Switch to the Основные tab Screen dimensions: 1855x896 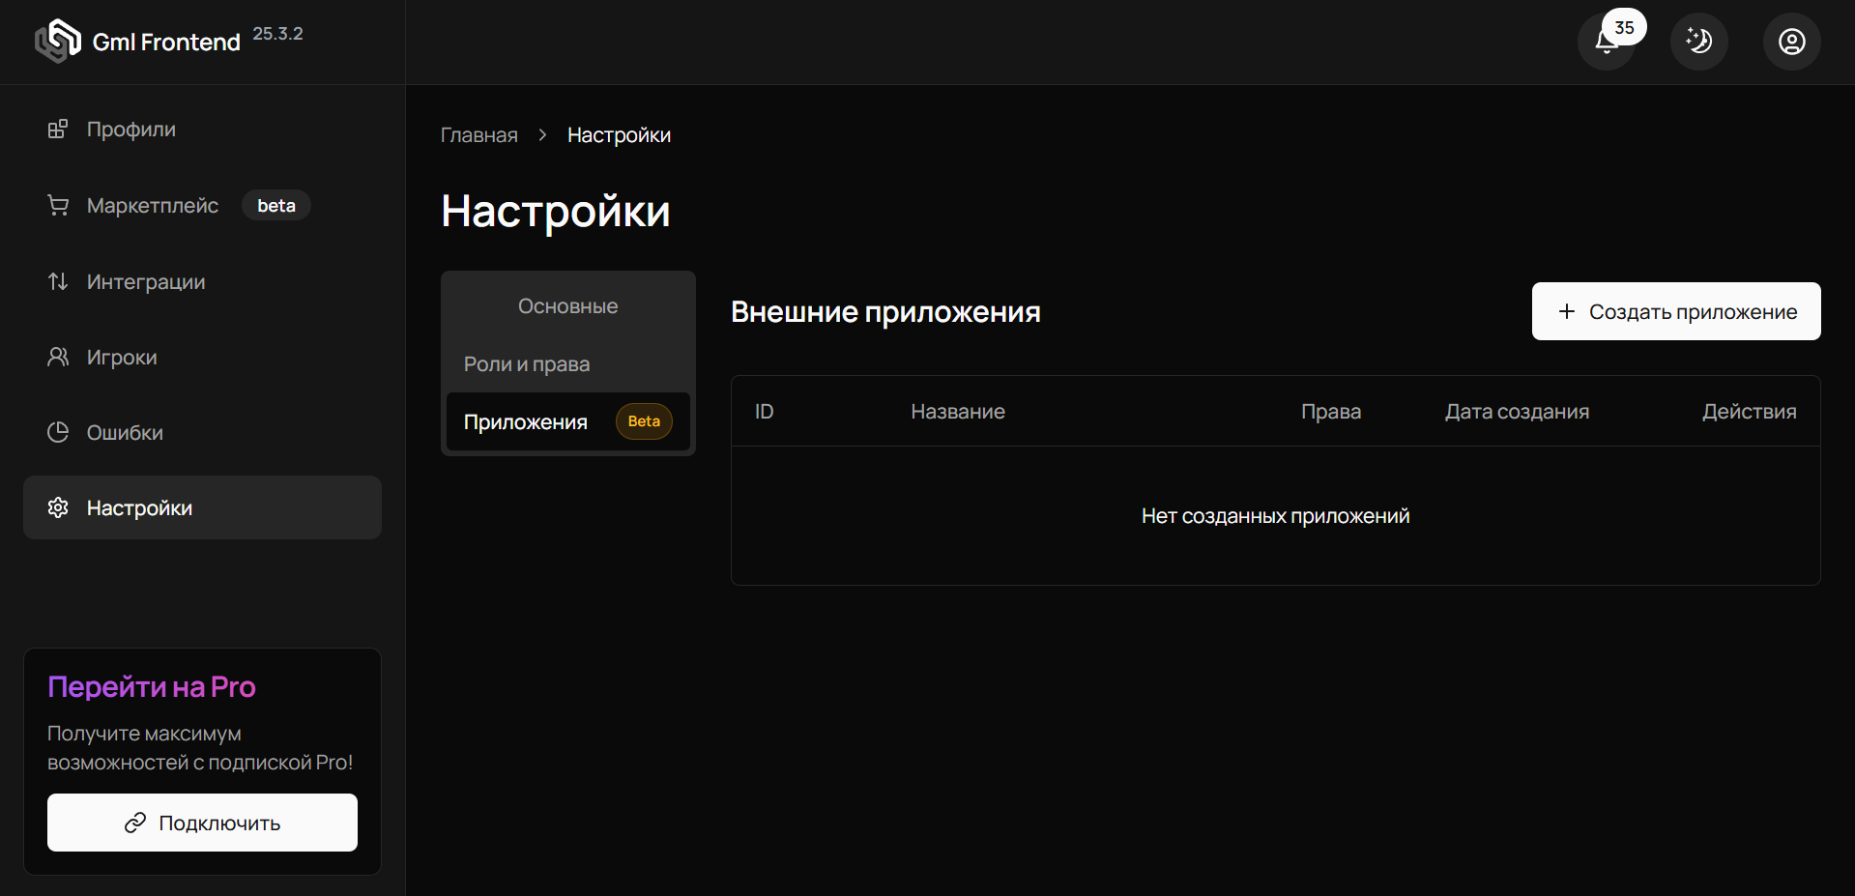point(567,305)
